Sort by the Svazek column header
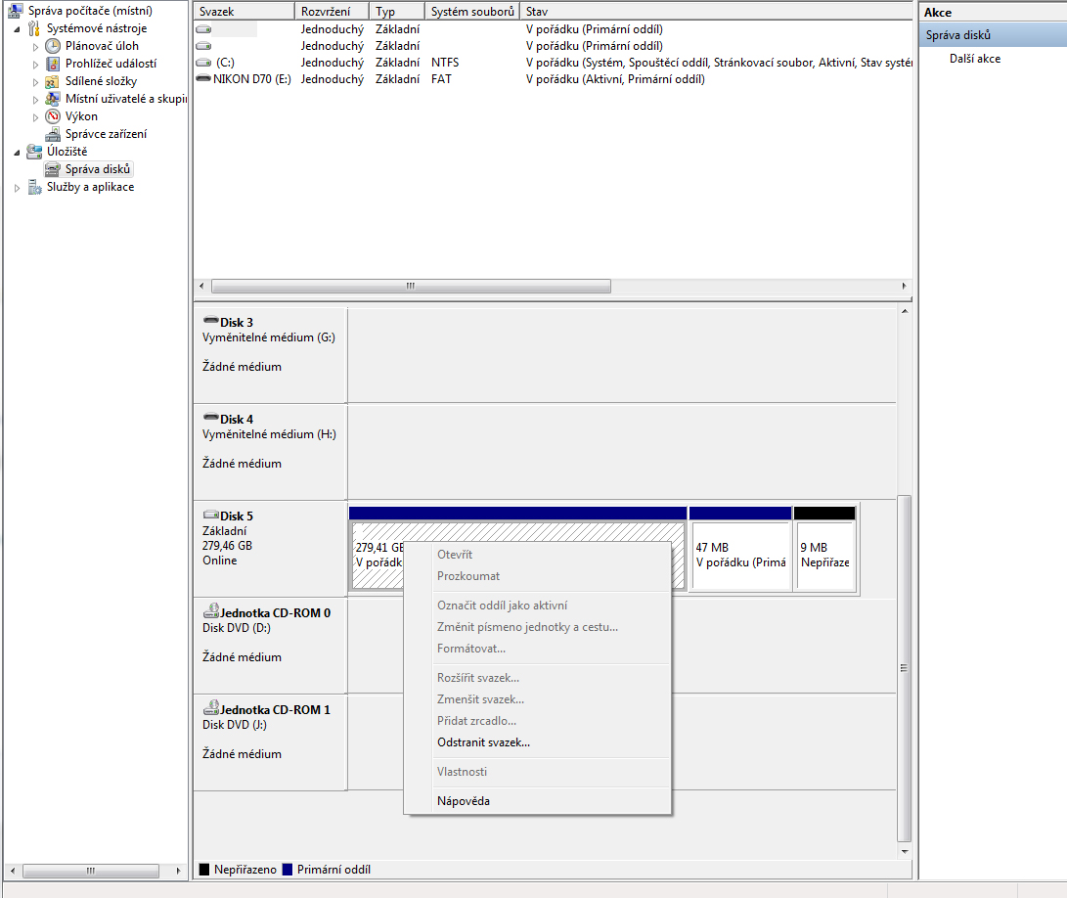The height and width of the screenshot is (898, 1067). click(x=245, y=12)
